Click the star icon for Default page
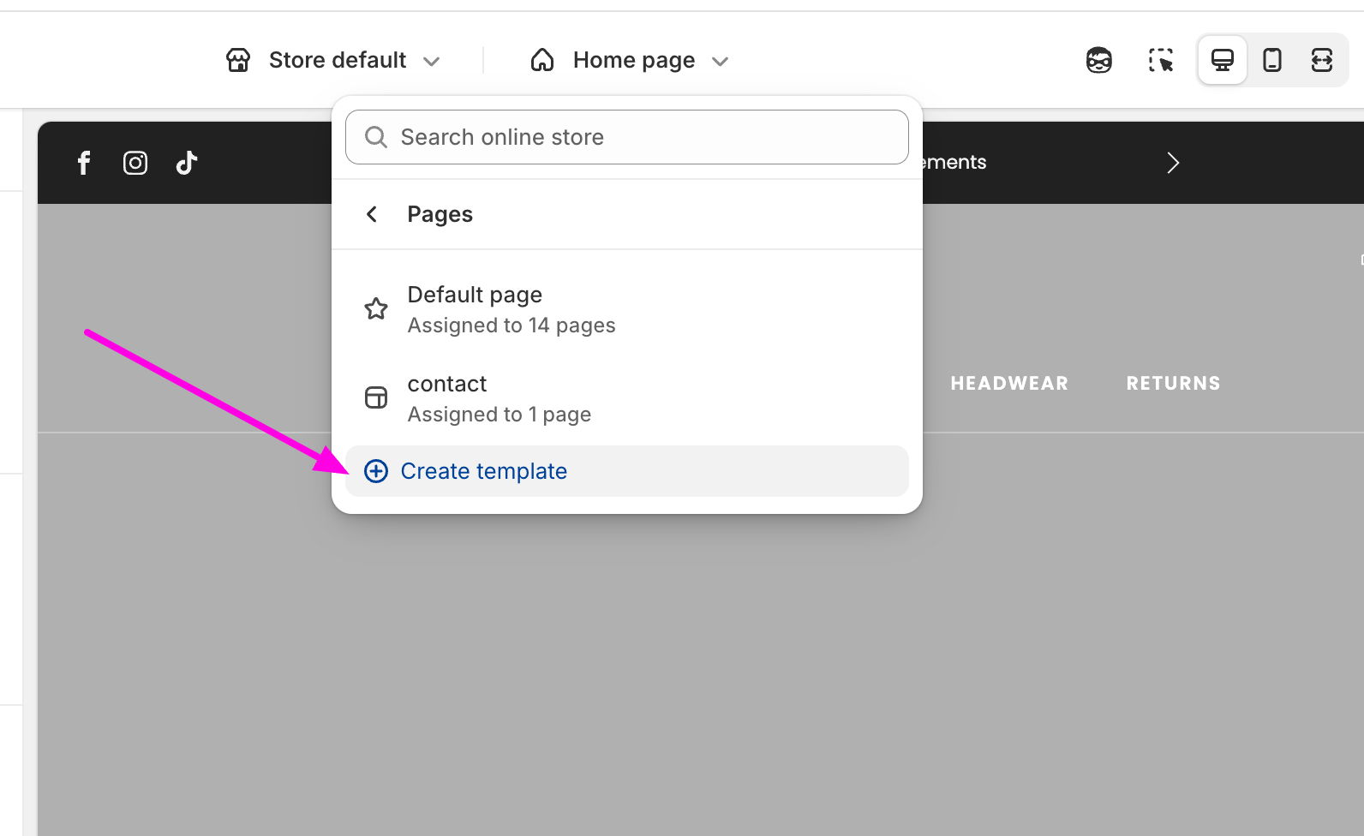This screenshot has width=1364, height=836. click(376, 308)
